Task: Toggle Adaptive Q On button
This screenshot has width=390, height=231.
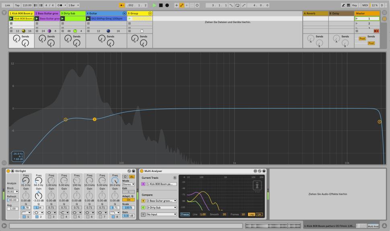Action: click(x=129, y=200)
